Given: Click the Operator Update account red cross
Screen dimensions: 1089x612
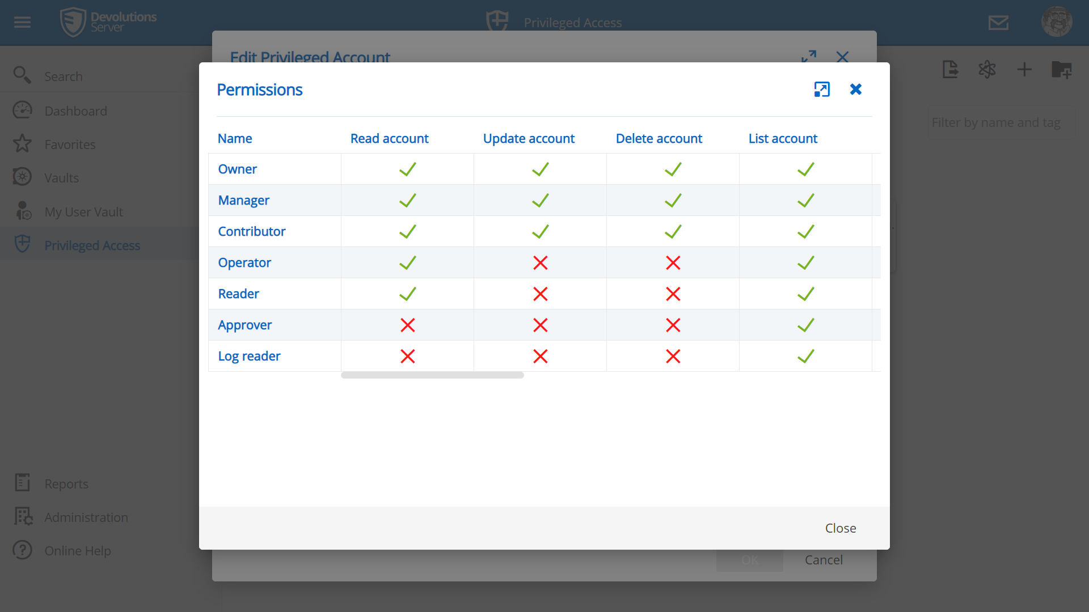Looking at the screenshot, I should click(540, 263).
